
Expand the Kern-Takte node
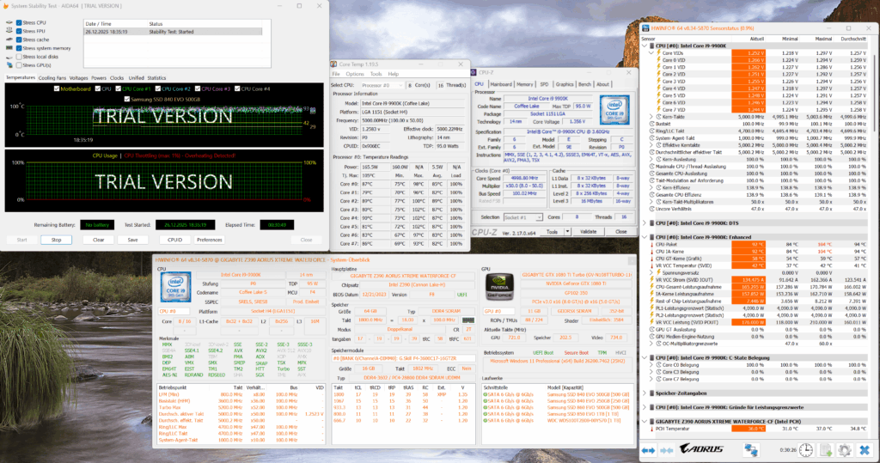coord(651,117)
